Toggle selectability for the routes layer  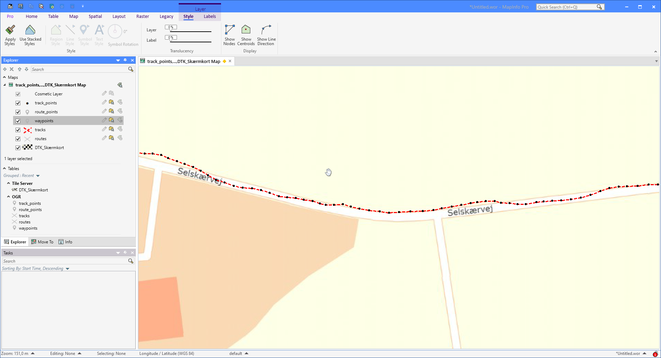click(111, 138)
